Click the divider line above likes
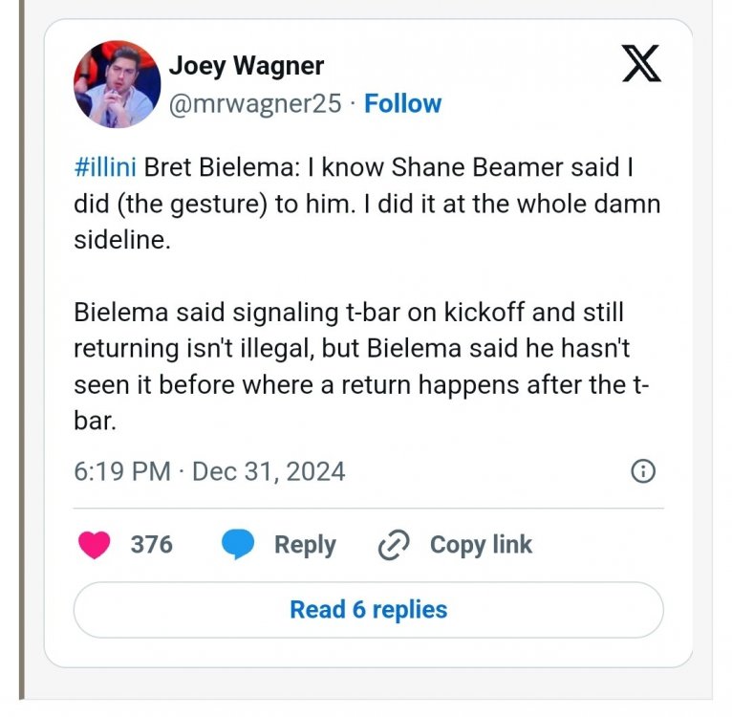Image resolution: width=732 pixels, height=717 pixels. [x=368, y=508]
